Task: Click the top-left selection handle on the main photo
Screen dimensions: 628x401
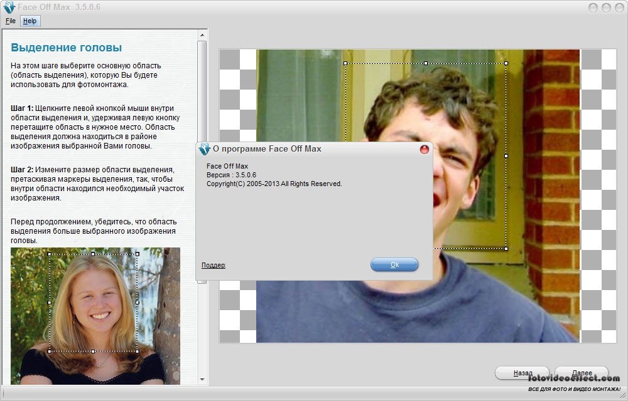Action: pyautogui.click(x=345, y=63)
